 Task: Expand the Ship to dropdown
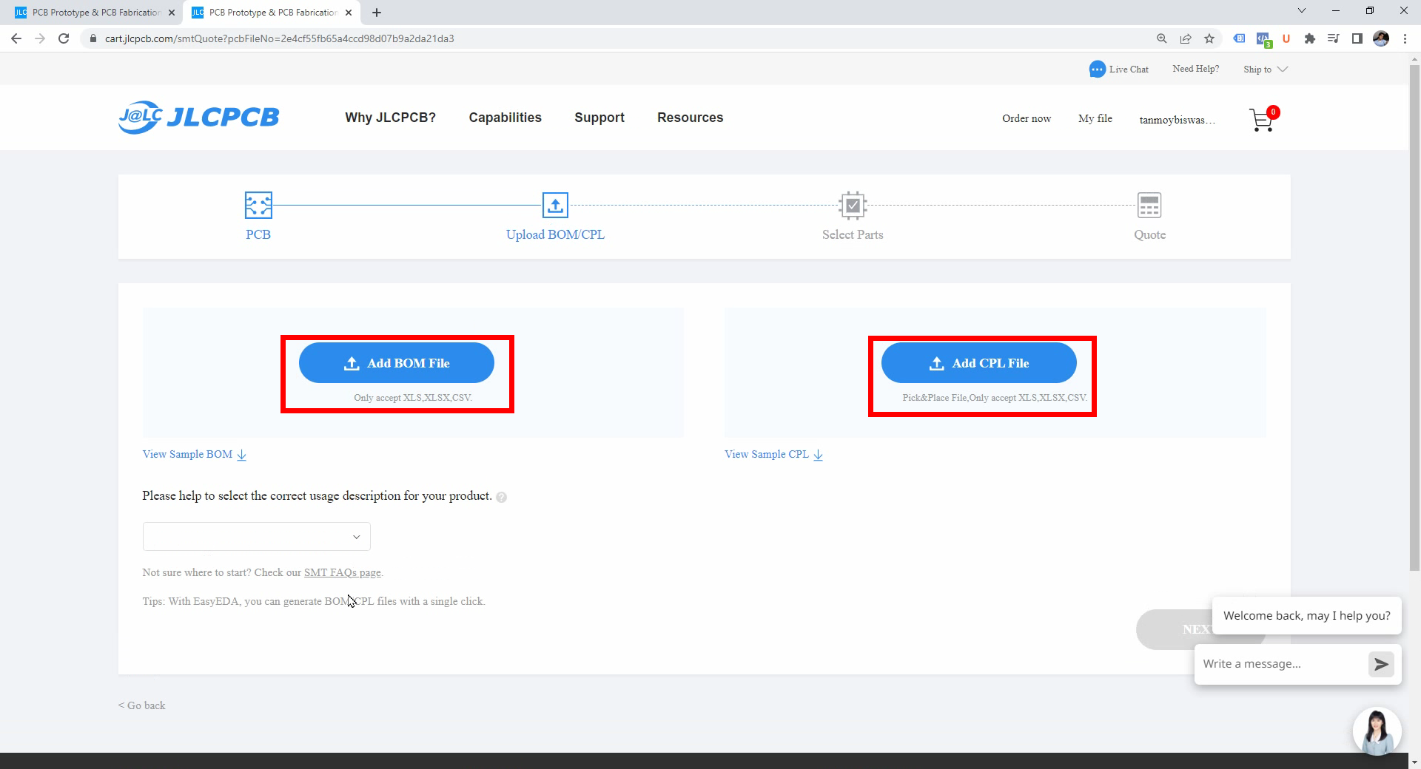coord(1266,70)
